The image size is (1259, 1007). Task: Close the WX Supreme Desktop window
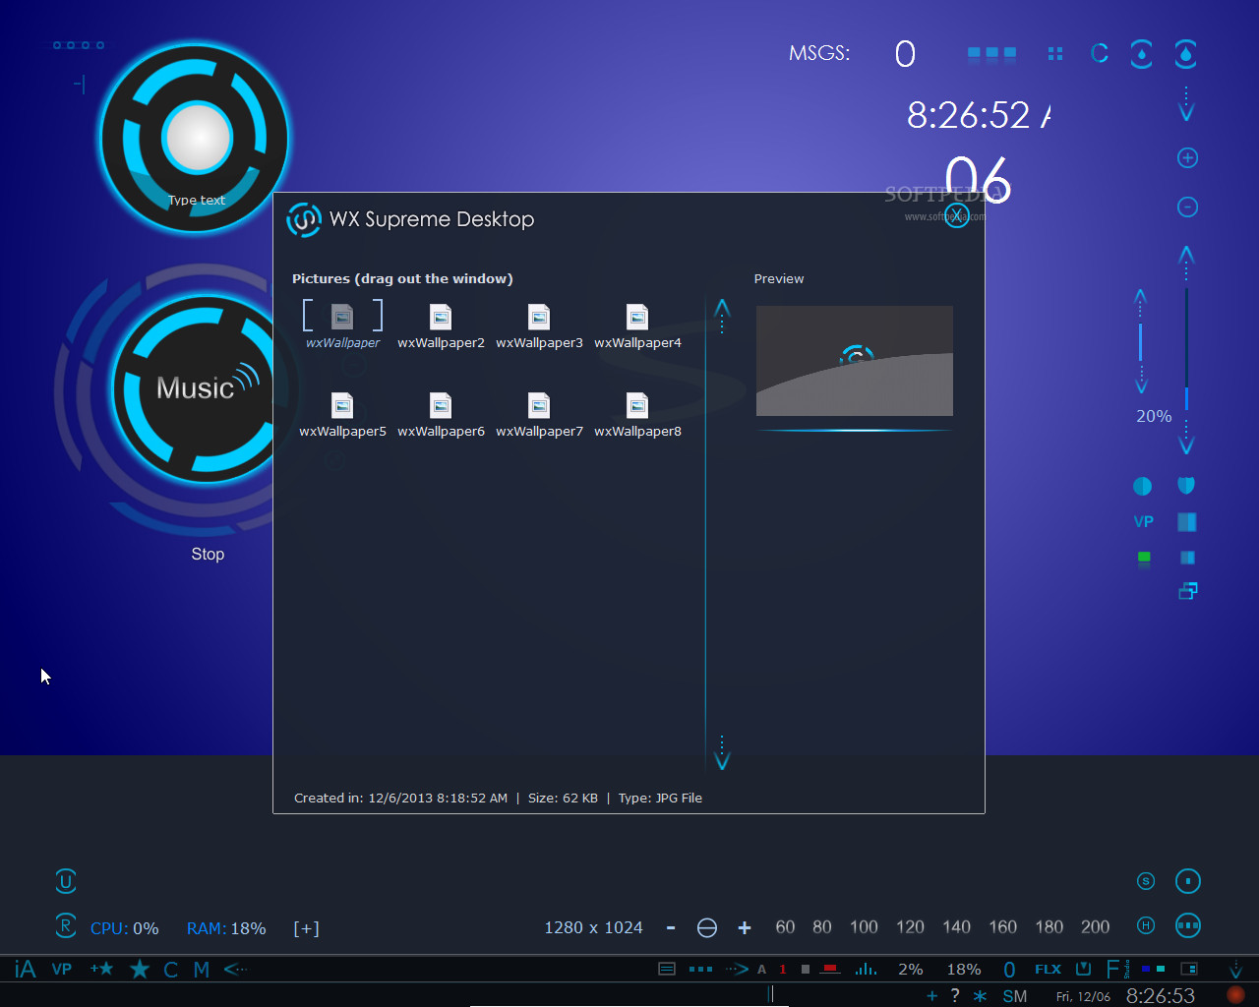(957, 216)
